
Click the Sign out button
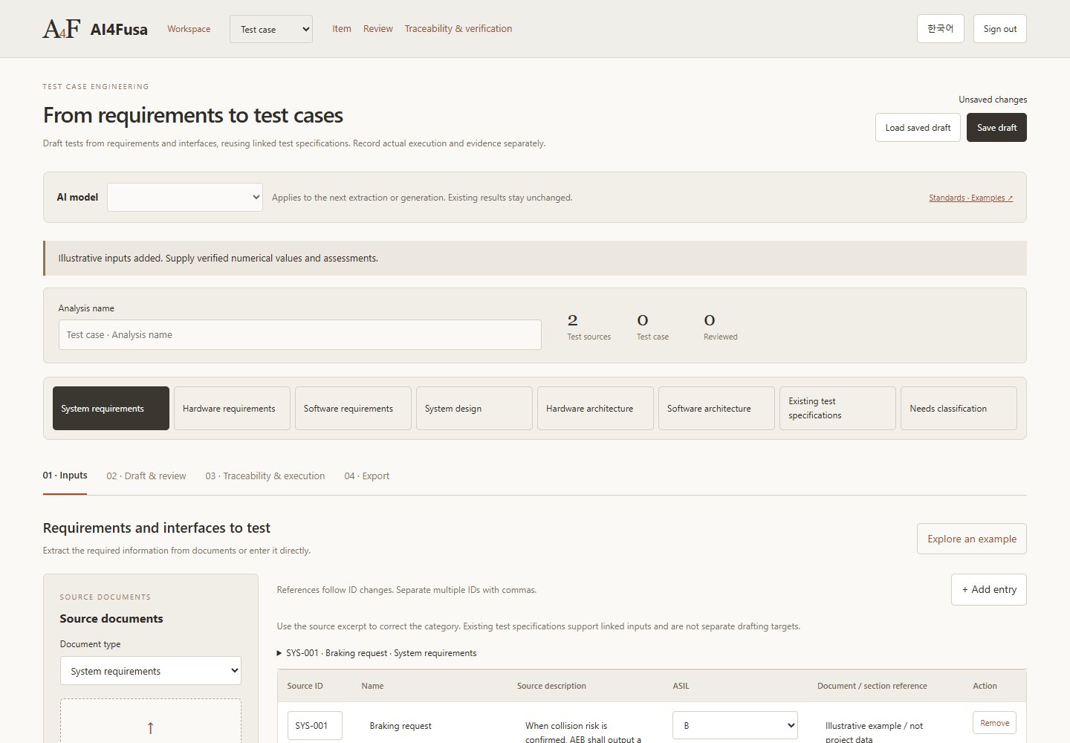coord(1000,29)
